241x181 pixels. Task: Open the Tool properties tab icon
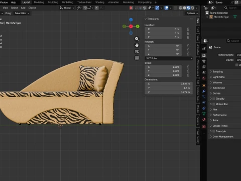204,48
